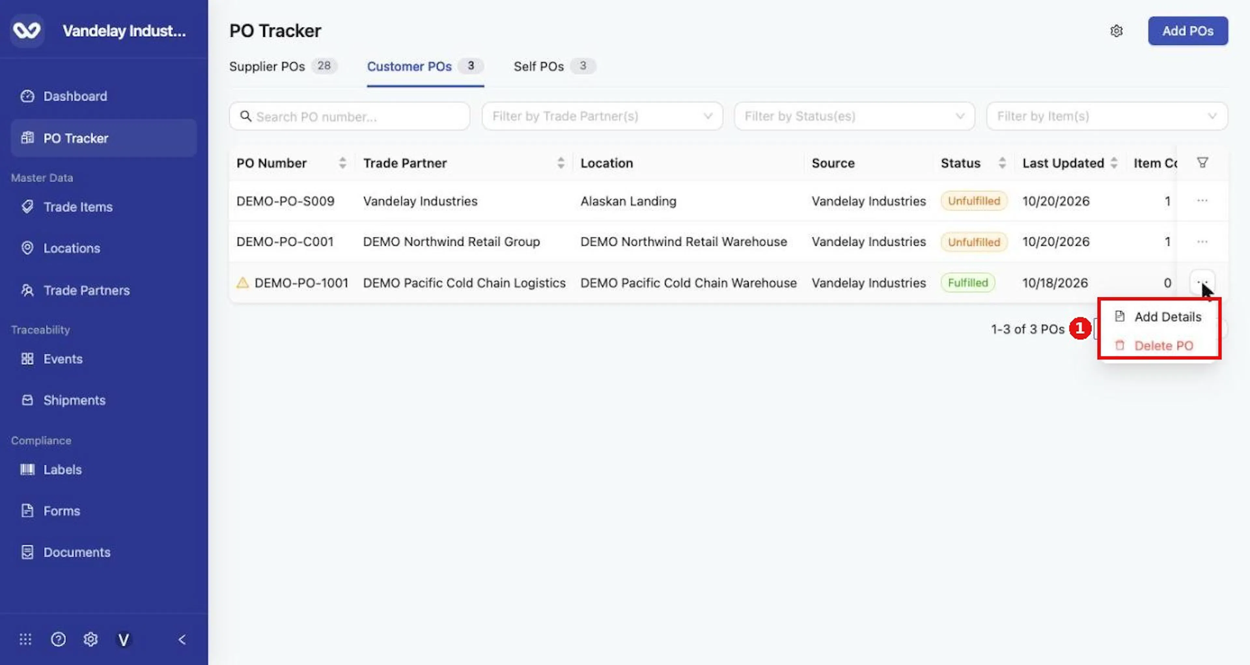Viewport: 1250px width, 665px height.
Task: Click the Vandelay Industries logo
Action: pos(27,31)
